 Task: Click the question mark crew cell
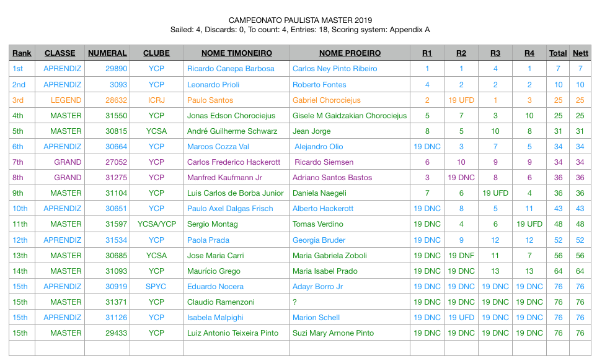[x=295, y=302]
